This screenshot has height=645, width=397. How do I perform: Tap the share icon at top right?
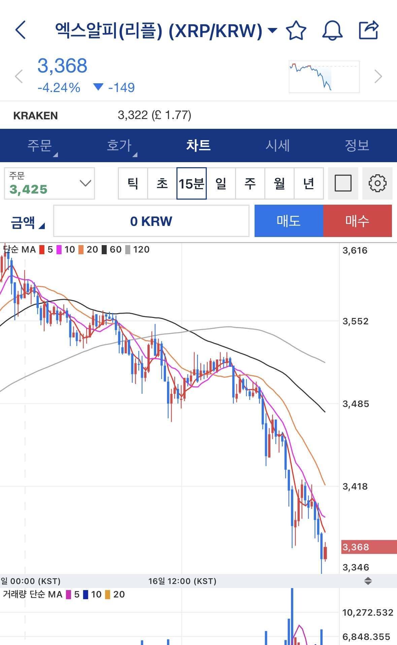tap(369, 31)
